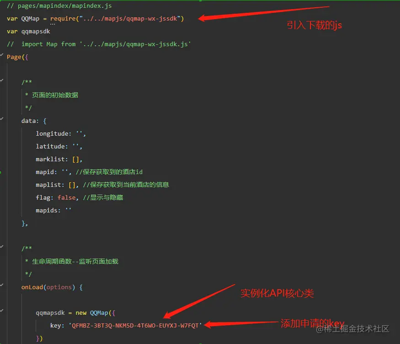Click the key string 'QFMBZ-3BT3Q-NKM5D-4T6WO-EUYXJ-W7FQT'

135,326
